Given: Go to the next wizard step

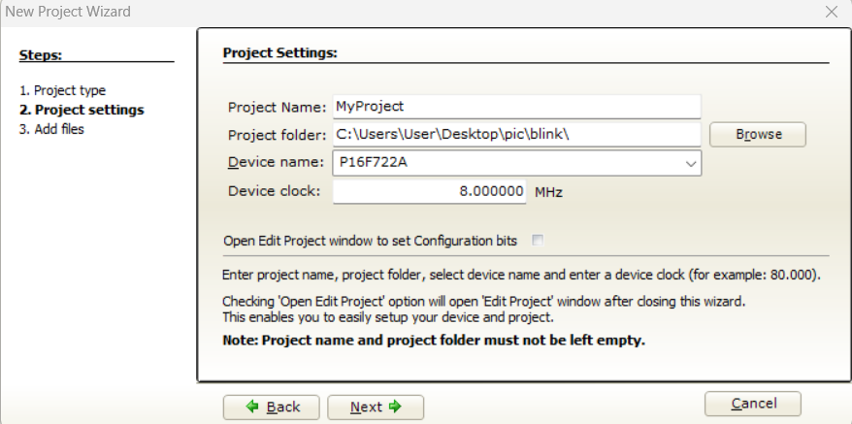Looking at the screenshot, I should point(376,407).
